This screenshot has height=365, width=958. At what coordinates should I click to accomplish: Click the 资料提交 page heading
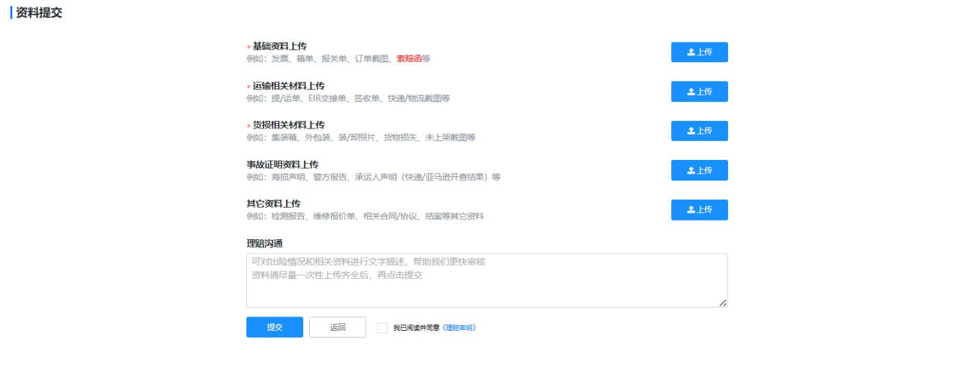(39, 12)
